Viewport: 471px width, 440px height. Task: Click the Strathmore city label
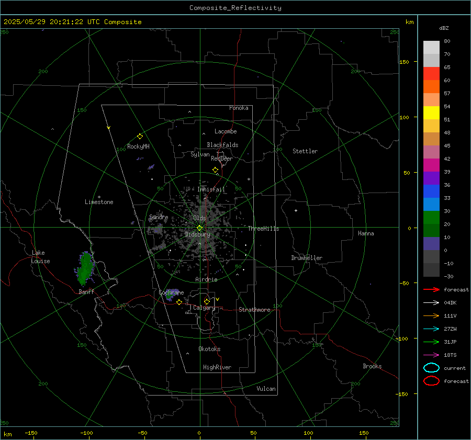(x=254, y=310)
